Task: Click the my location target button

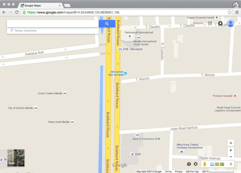Action: tap(231, 143)
